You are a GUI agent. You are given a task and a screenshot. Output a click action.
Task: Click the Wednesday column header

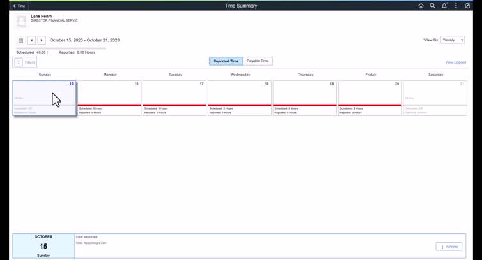click(240, 75)
